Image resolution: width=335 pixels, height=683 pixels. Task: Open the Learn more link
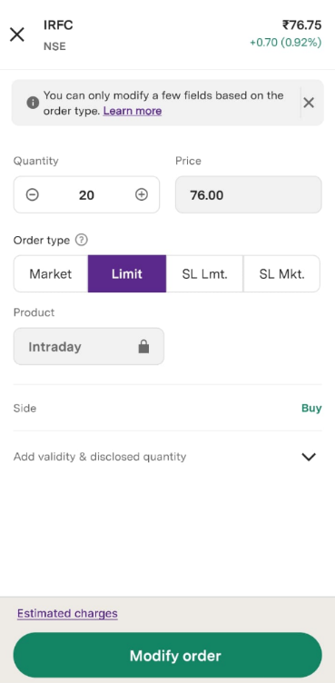tap(133, 111)
